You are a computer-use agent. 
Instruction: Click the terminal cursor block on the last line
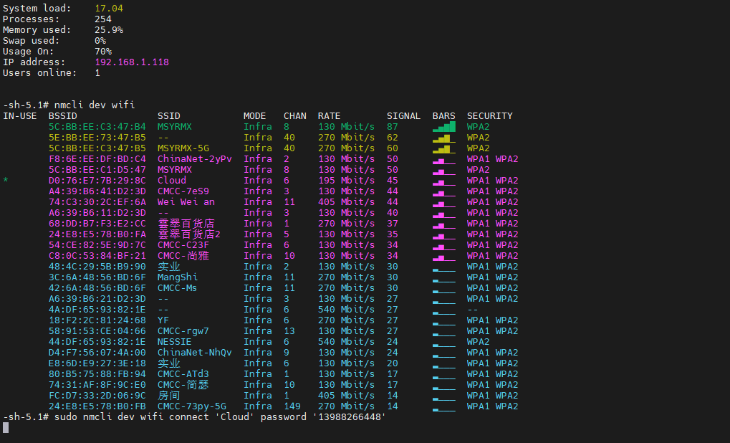(x=6, y=428)
